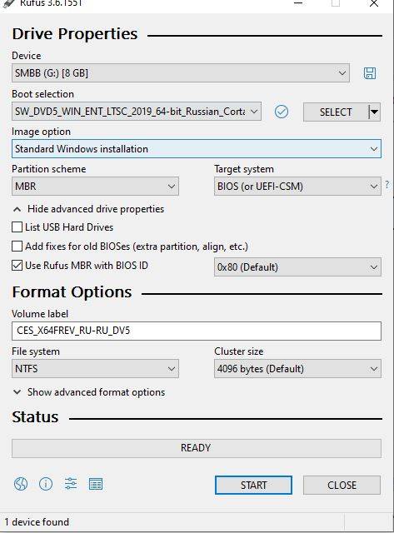Click the save drive image icon
Screen dimensions: 394x533
[370, 73]
